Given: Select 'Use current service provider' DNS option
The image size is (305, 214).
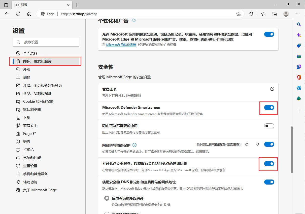Looking at the screenshot, I should 107,198.
